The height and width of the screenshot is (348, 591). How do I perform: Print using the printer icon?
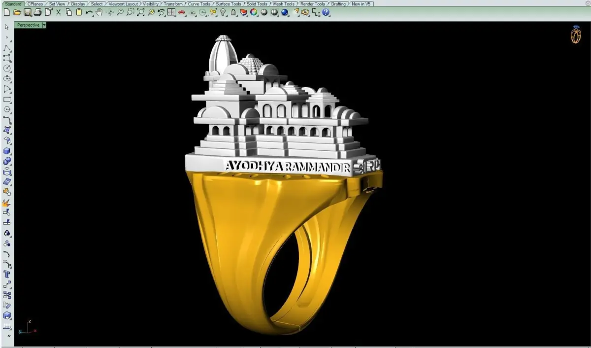coord(37,12)
